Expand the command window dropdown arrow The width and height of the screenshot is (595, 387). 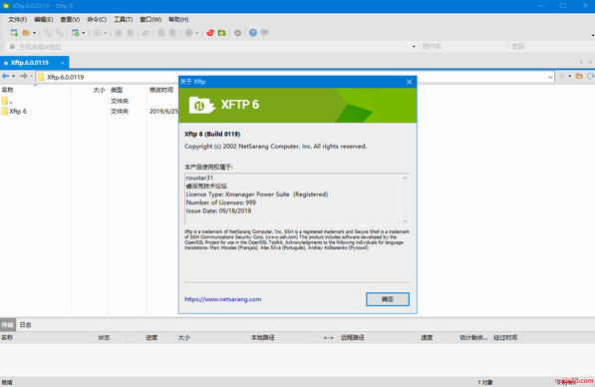point(105,33)
